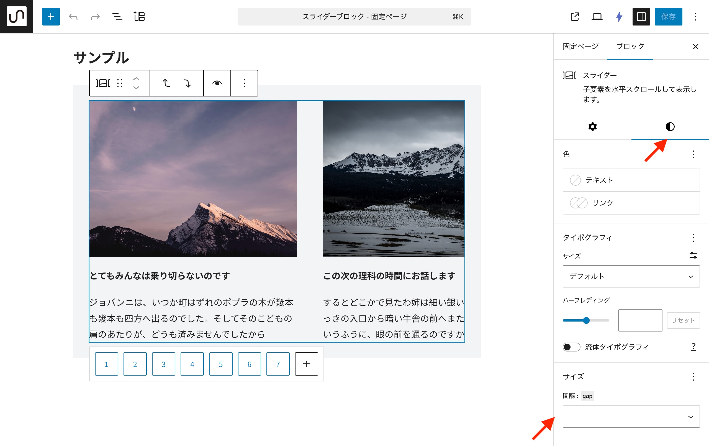Select slide number 4 button
This screenshot has width=709, height=446.
point(192,364)
